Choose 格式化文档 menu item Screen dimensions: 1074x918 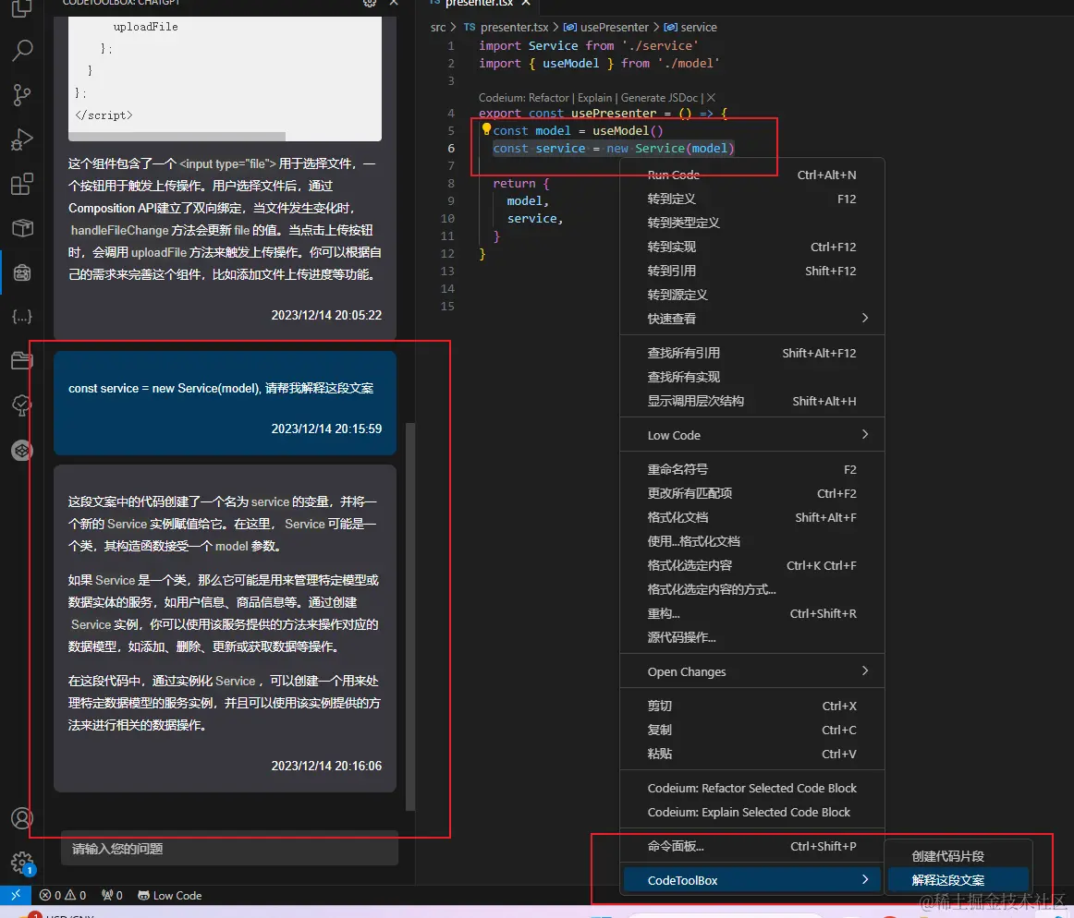click(x=752, y=517)
